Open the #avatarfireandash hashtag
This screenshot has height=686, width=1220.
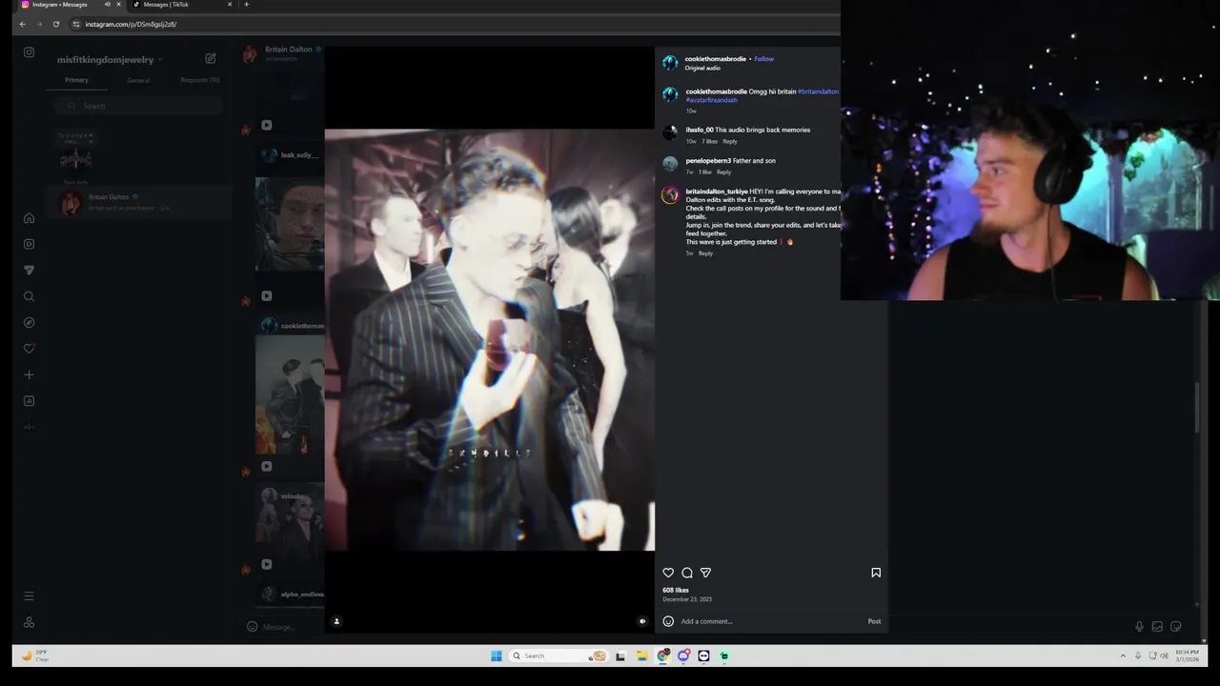click(712, 100)
